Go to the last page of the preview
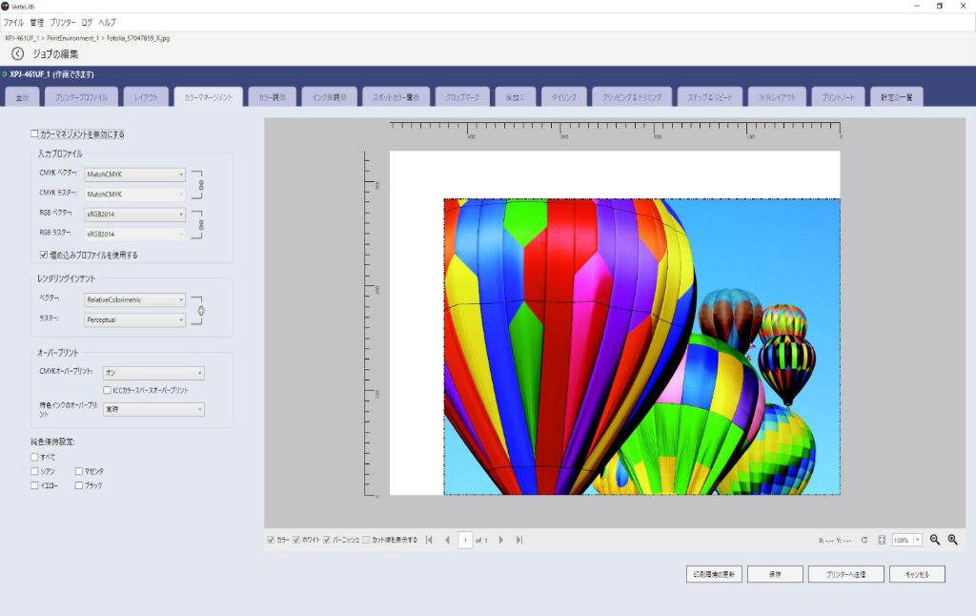The width and height of the screenshot is (976, 616). pos(519,540)
